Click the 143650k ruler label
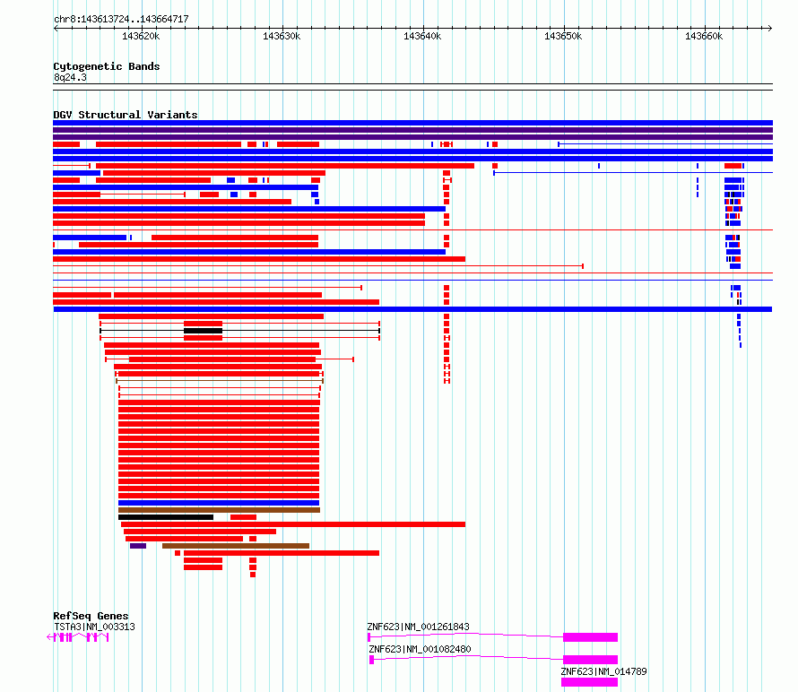This screenshot has width=798, height=692. [563, 36]
